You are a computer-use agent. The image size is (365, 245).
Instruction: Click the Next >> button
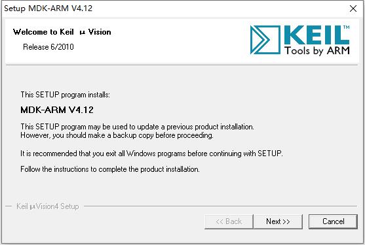click(x=278, y=221)
